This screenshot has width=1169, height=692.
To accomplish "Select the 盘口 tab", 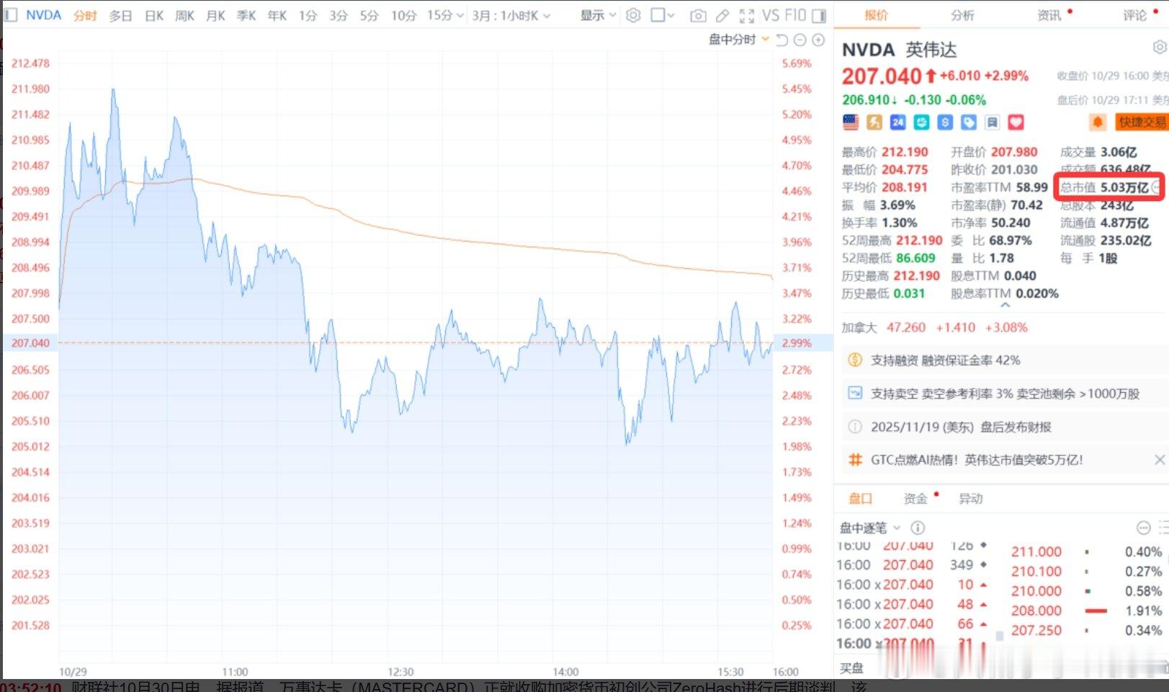I will pyautogui.click(x=860, y=498).
